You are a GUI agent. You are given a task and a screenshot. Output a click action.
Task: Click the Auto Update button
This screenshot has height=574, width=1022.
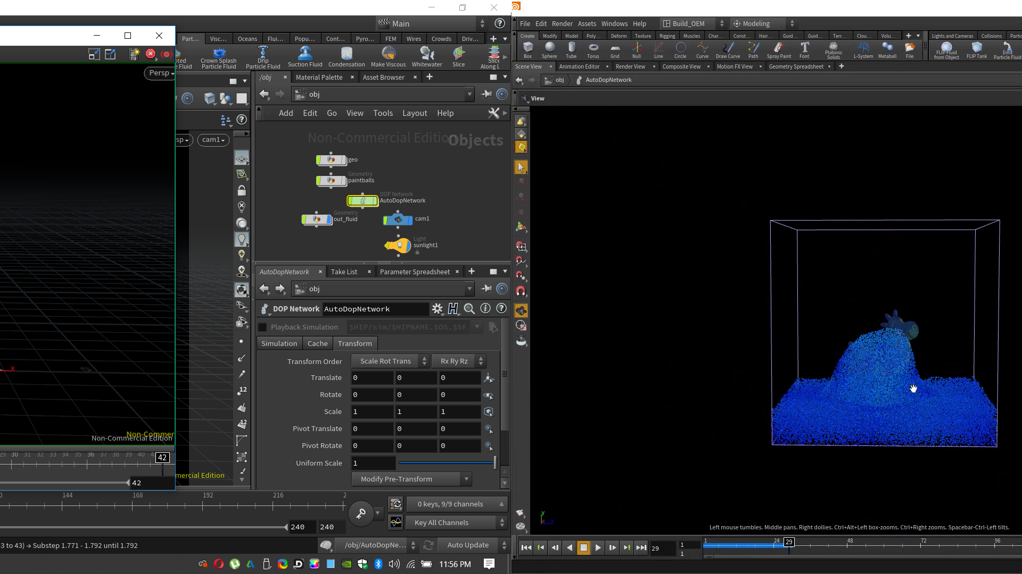(x=468, y=545)
